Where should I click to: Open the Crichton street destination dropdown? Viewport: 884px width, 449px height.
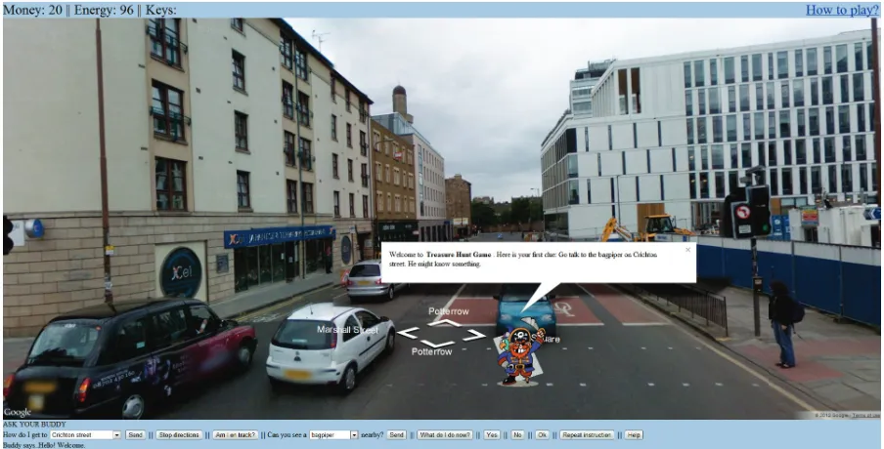click(x=85, y=435)
